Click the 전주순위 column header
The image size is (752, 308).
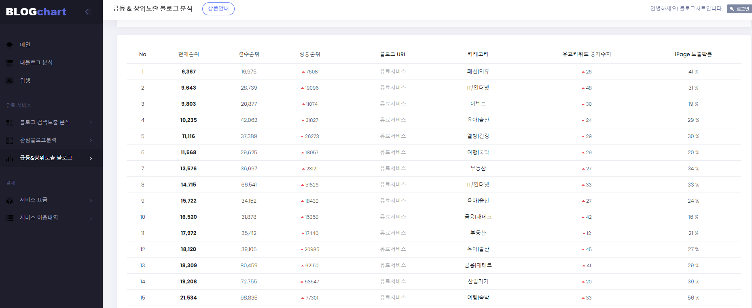pyautogui.click(x=249, y=54)
